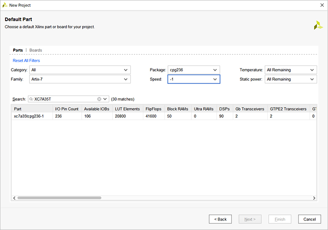This screenshot has height=230, width=328.
Task: Open the Speed dropdown showing -1
Action: point(194,79)
